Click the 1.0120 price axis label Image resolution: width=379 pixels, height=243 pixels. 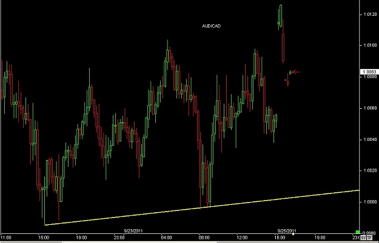(370, 15)
